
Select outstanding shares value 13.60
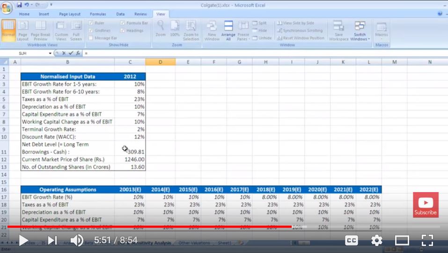(x=130, y=167)
